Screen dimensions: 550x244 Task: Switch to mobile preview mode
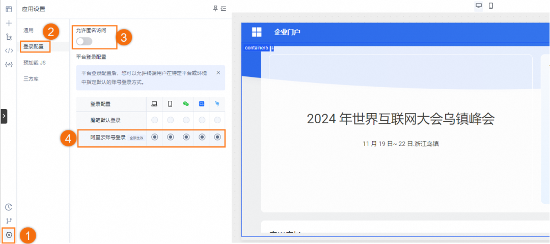(491, 6)
